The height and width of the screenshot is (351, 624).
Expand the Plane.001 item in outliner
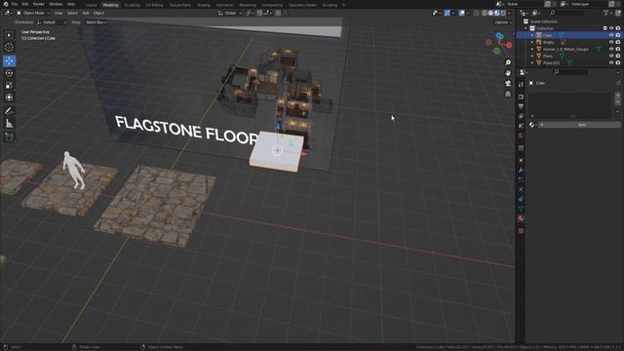click(x=532, y=62)
